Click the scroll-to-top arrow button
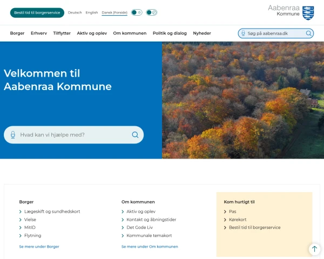The width and height of the screenshot is (324, 259). (x=314, y=249)
